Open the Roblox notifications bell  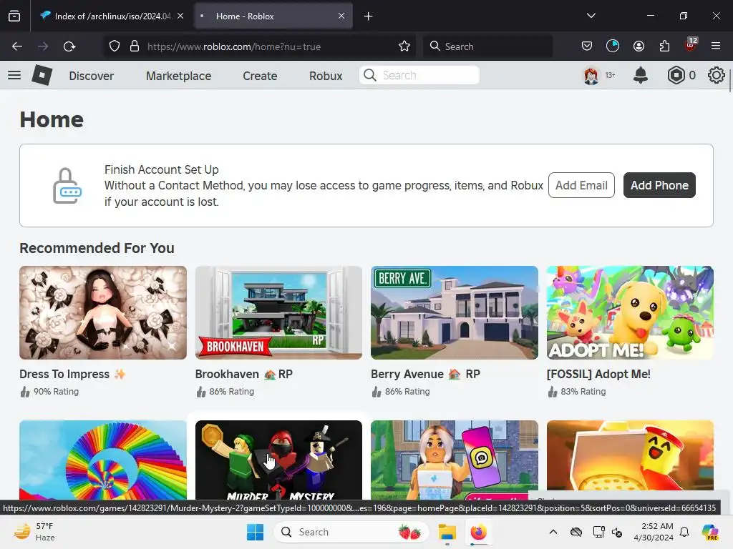pyautogui.click(x=641, y=75)
